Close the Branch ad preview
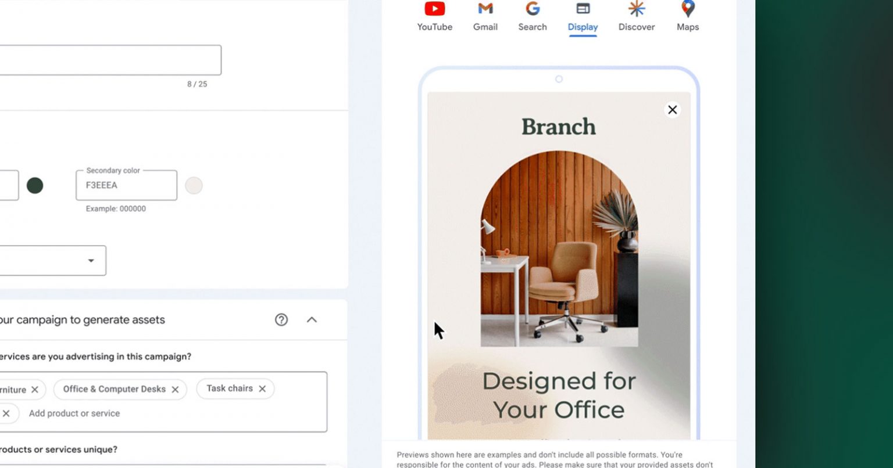Screen dimensions: 893x468 point(673,110)
